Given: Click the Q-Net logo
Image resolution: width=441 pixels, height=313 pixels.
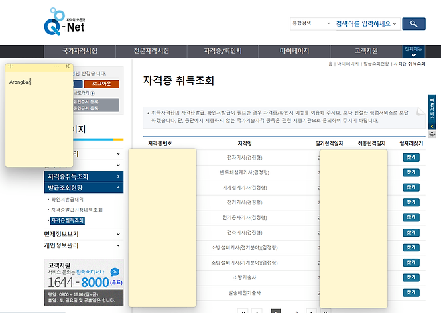Looking at the screenshot, I should point(65,21).
